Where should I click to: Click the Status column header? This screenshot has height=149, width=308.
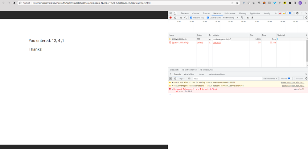pyautogui.click(x=202, y=35)
